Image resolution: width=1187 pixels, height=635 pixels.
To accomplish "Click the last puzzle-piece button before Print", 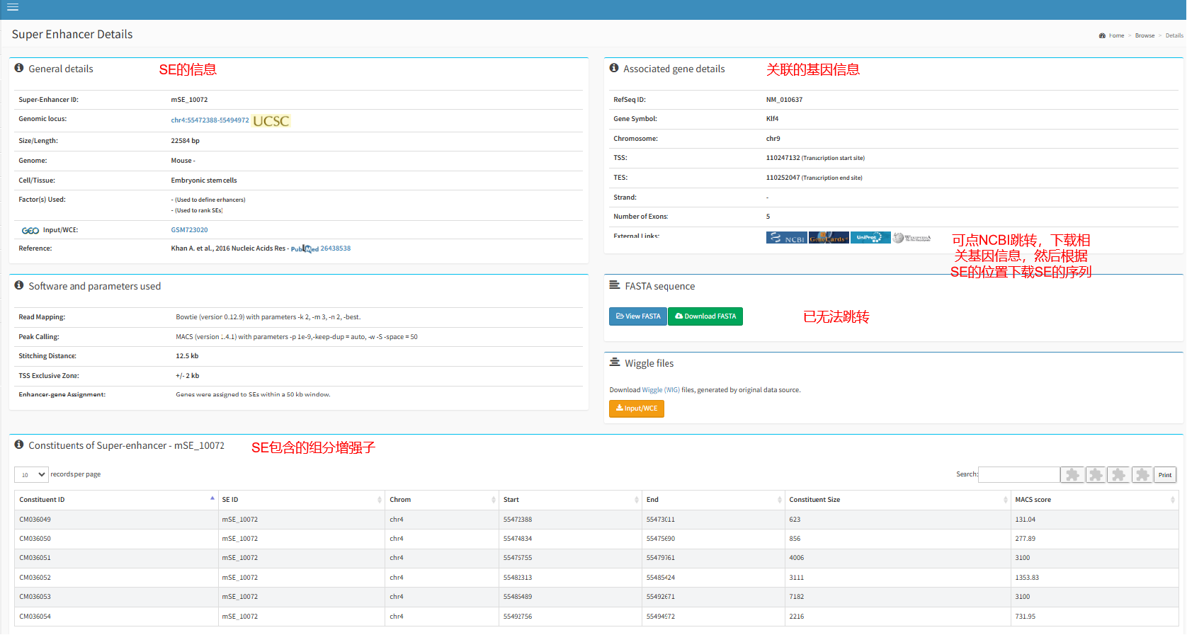I will tap(1142, 475).
